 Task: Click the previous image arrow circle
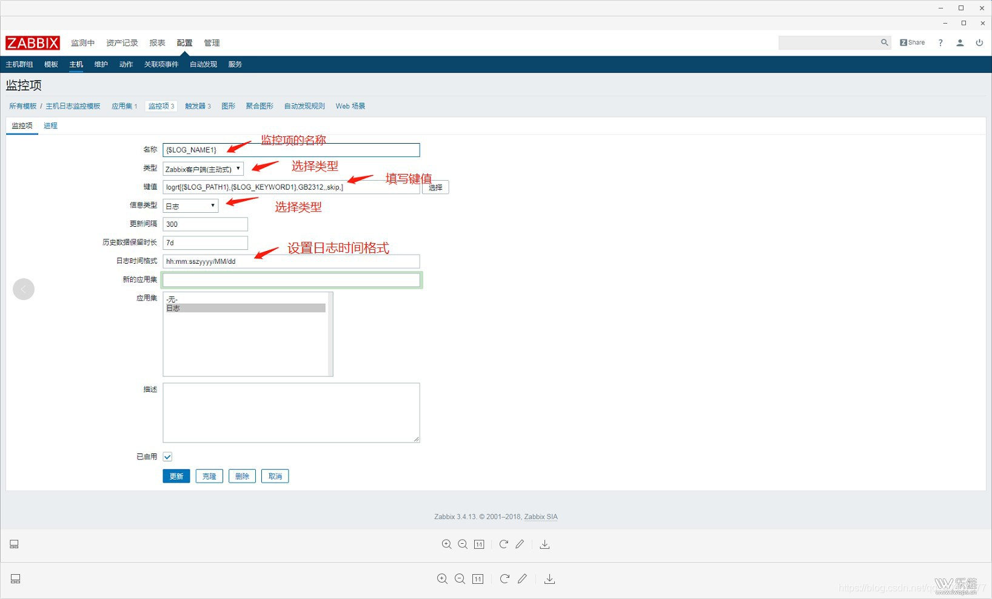[24, 289]
